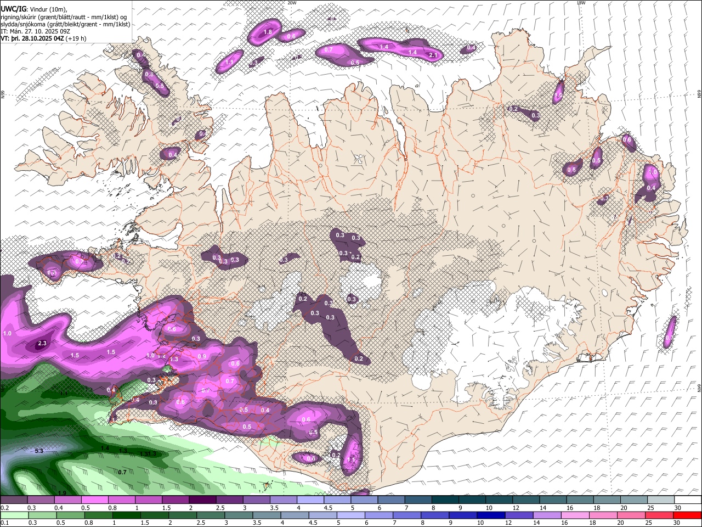Click upper legend swatch between 8 and 9

pos(445,500)
